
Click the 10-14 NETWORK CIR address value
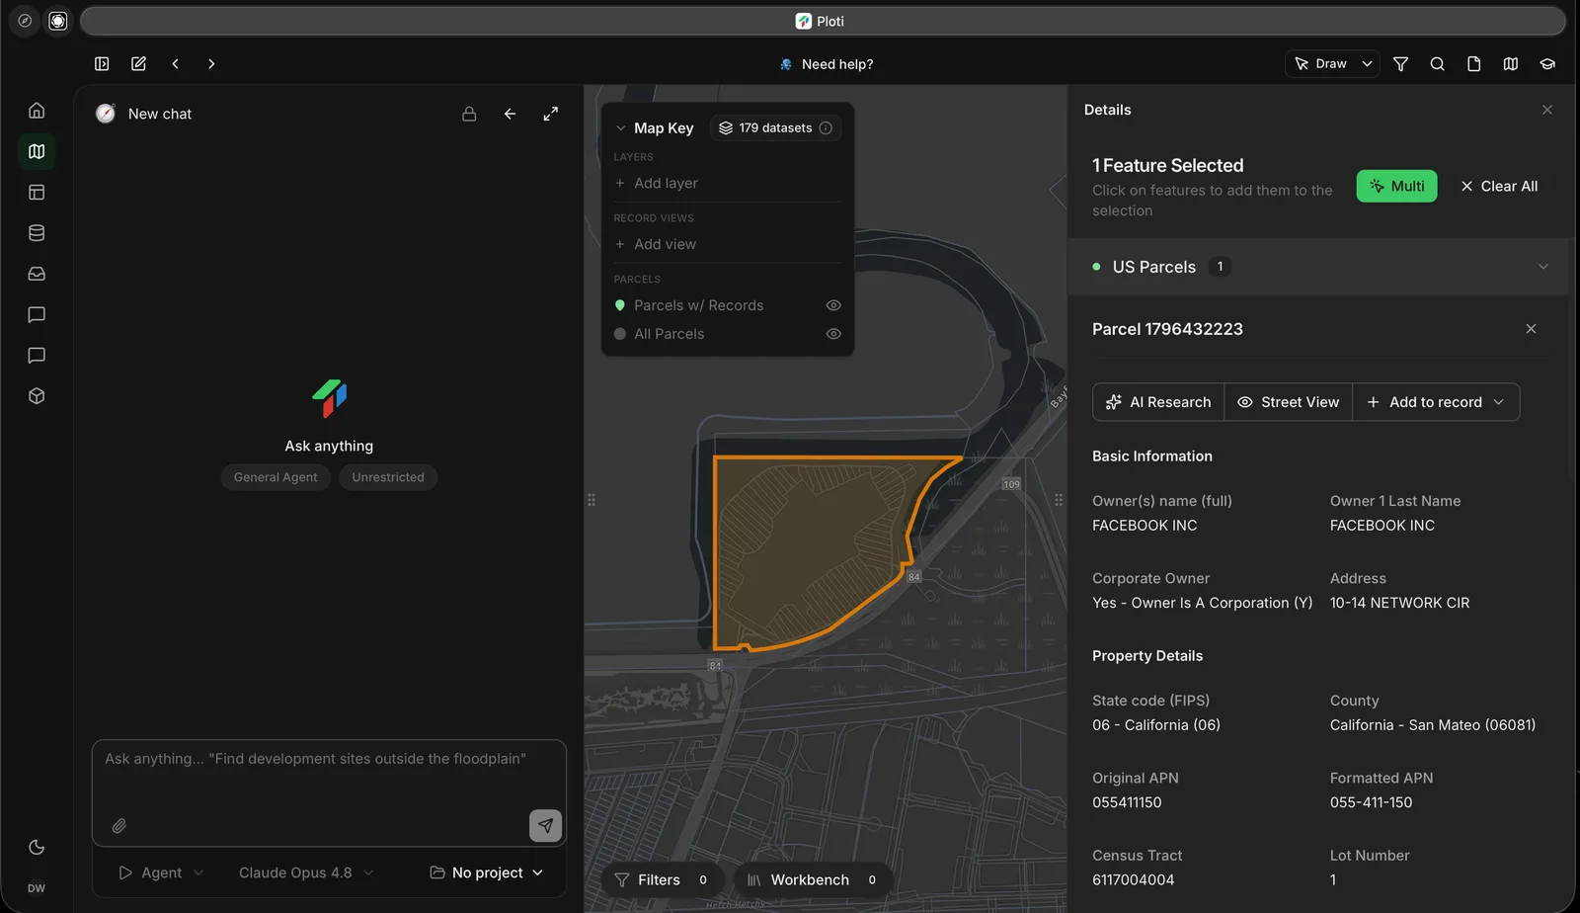click(x=1399, y=603)
